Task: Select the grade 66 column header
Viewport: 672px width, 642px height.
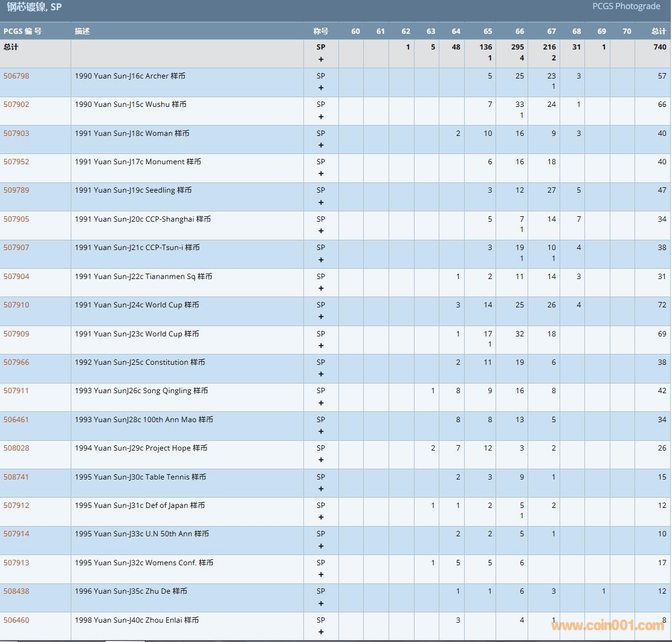Action: pos(520,31)
